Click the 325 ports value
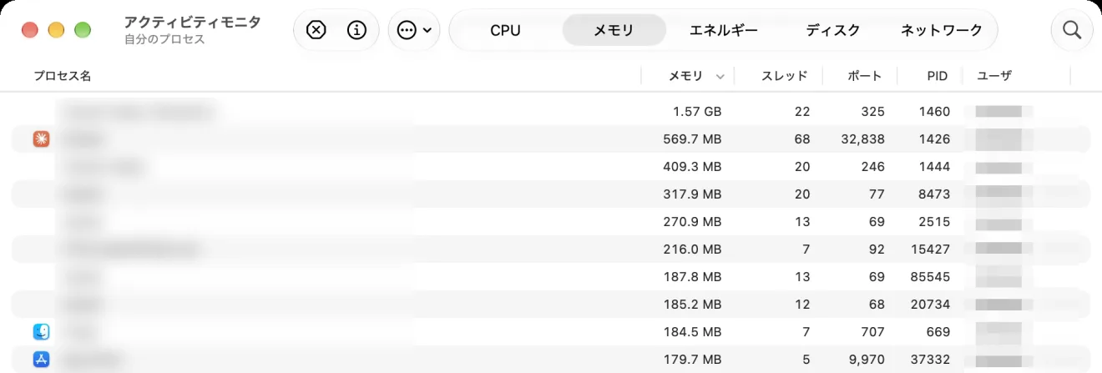 pos(873,111)
